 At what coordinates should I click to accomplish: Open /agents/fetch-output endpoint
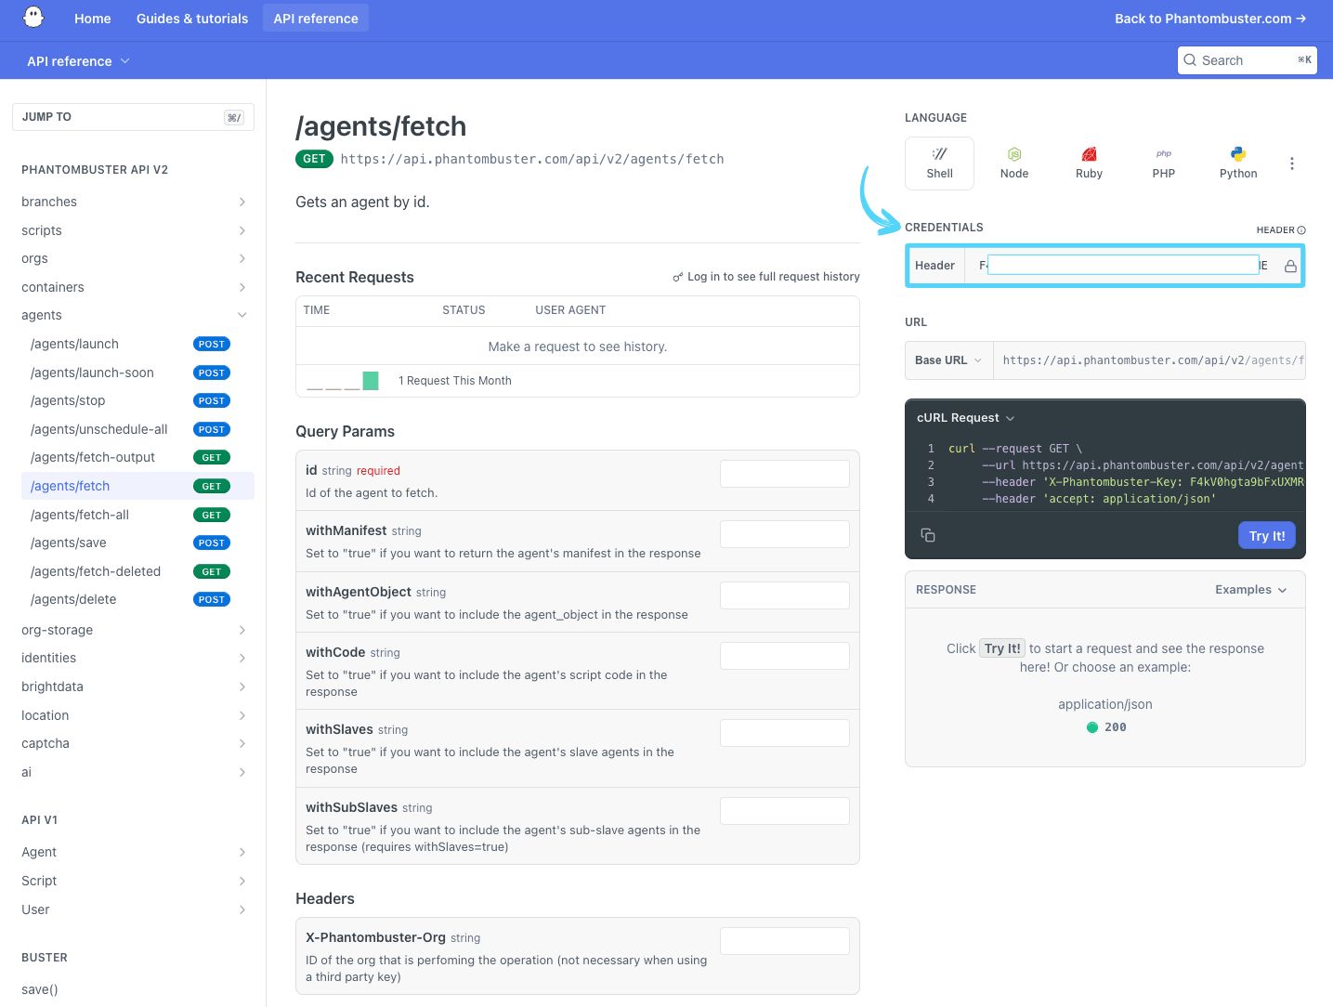coord(137,457)
